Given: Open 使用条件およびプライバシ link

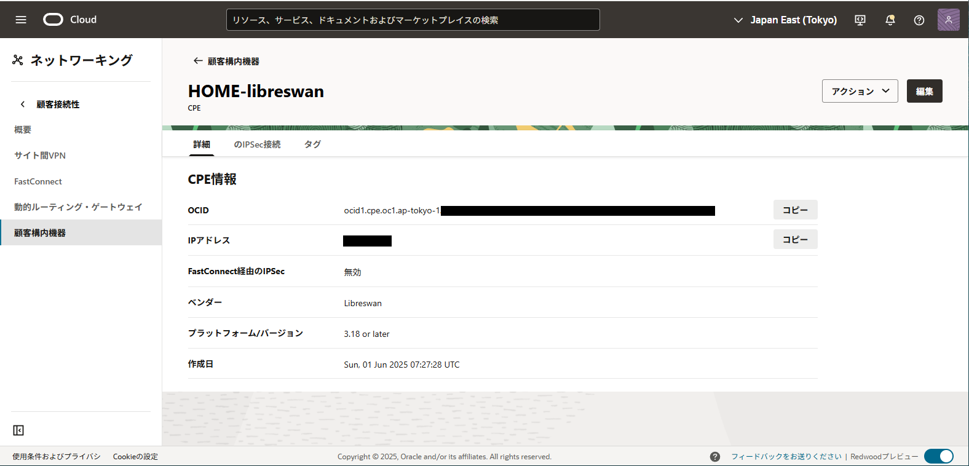Looking at the screenshot, I should [57, 457].
